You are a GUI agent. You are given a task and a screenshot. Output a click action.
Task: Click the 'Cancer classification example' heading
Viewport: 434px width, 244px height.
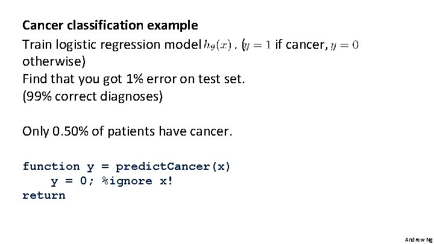(110, 26)
